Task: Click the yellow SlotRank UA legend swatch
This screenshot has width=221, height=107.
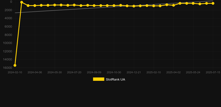Action: tap(98, 79)
